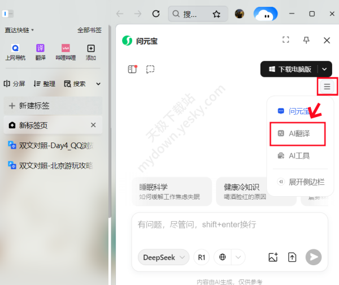Click the screenshot capture dashed-box icon

coord(150,70)
